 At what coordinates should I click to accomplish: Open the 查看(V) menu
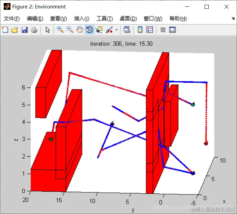(58, 19)
